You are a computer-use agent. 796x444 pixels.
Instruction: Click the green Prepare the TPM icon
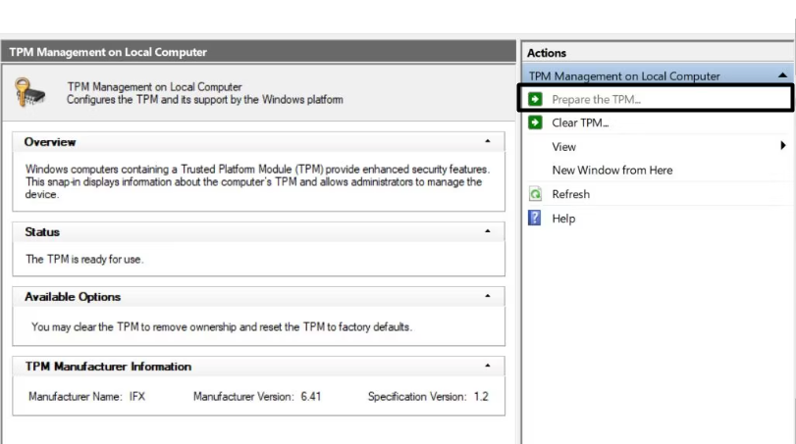click(535, 99)
